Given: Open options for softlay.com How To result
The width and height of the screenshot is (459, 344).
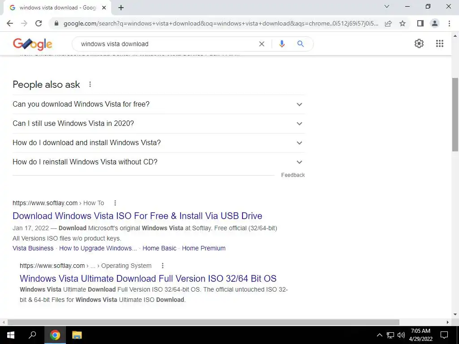Looking at the screenshot, I should pos(115,203).
